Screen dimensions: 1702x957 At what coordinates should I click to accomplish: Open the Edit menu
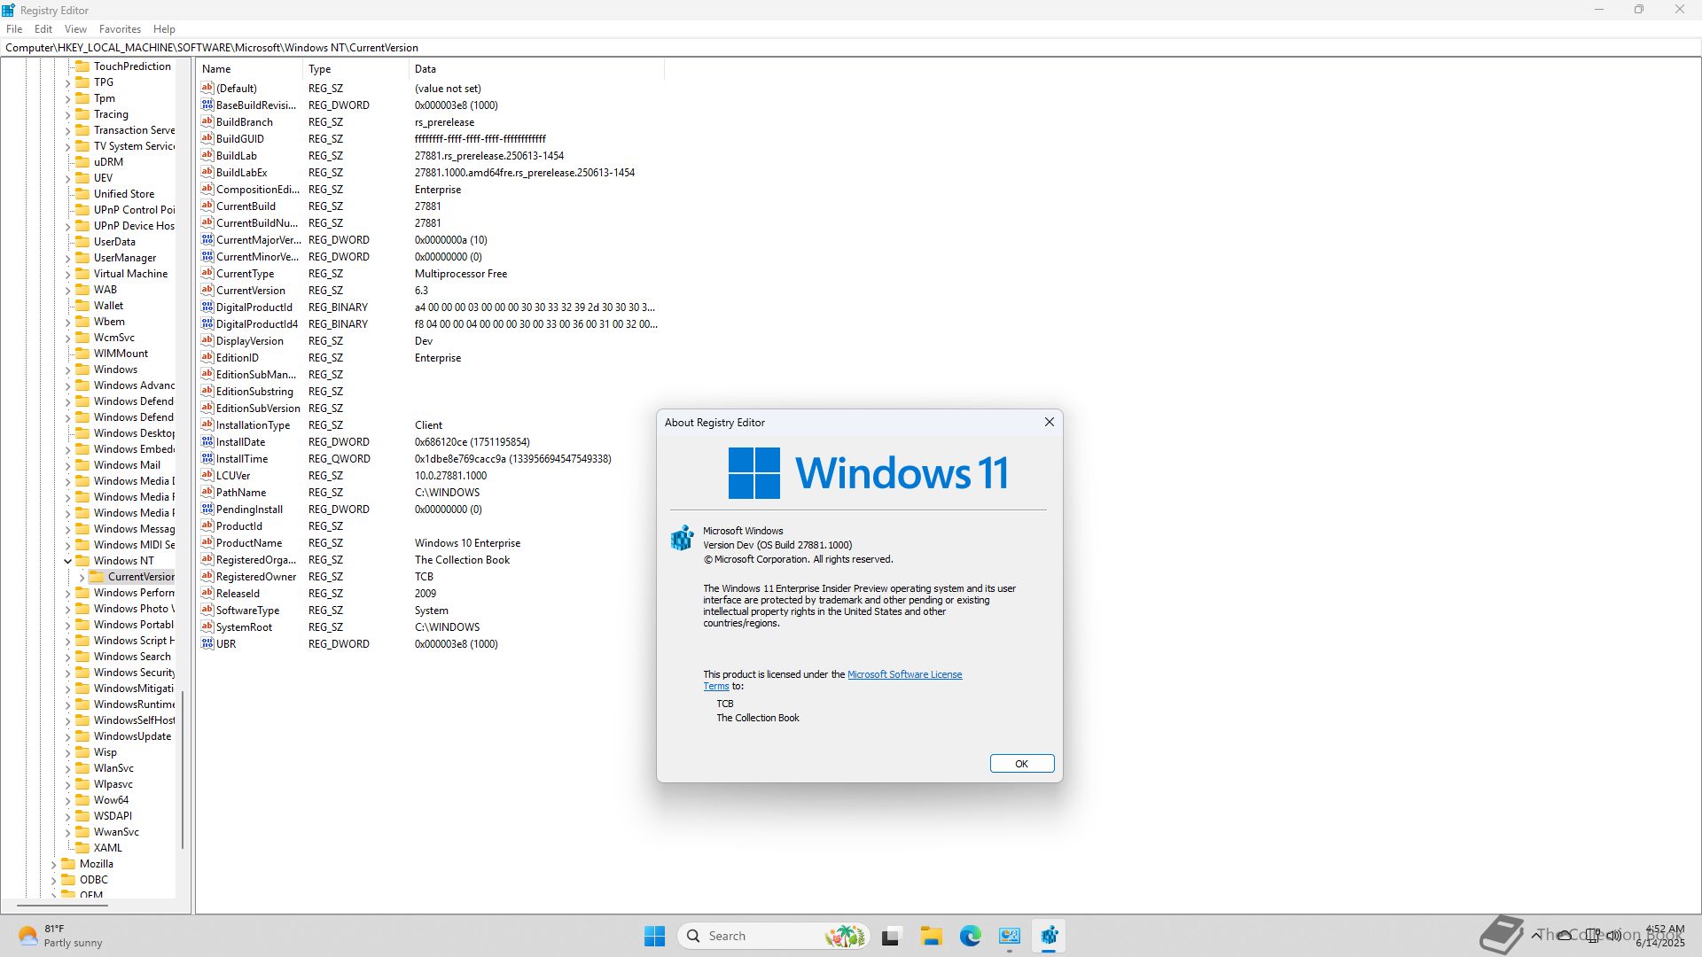click(43, 29)
